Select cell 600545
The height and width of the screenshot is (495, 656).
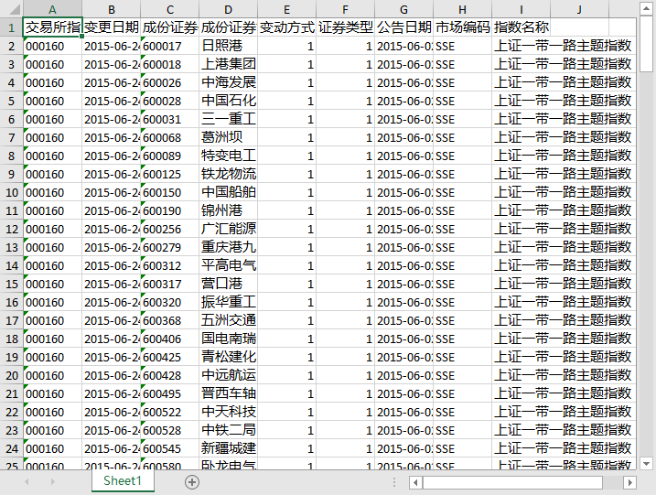point(170,449)
